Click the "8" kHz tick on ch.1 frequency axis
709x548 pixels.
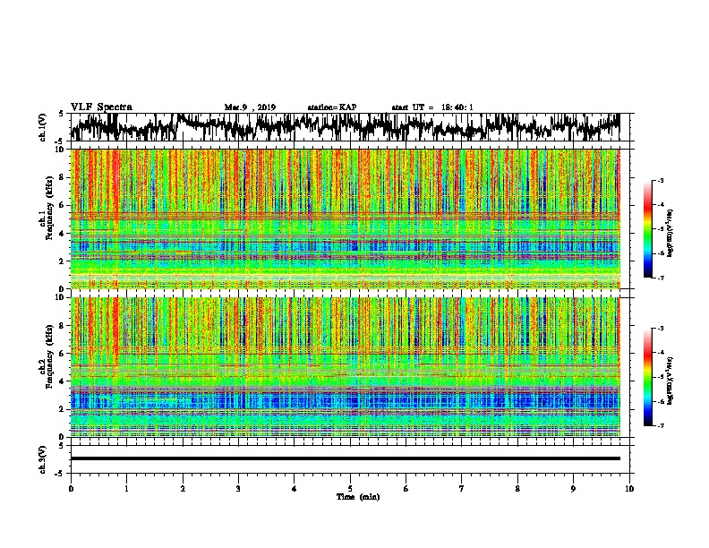(62, 177)
